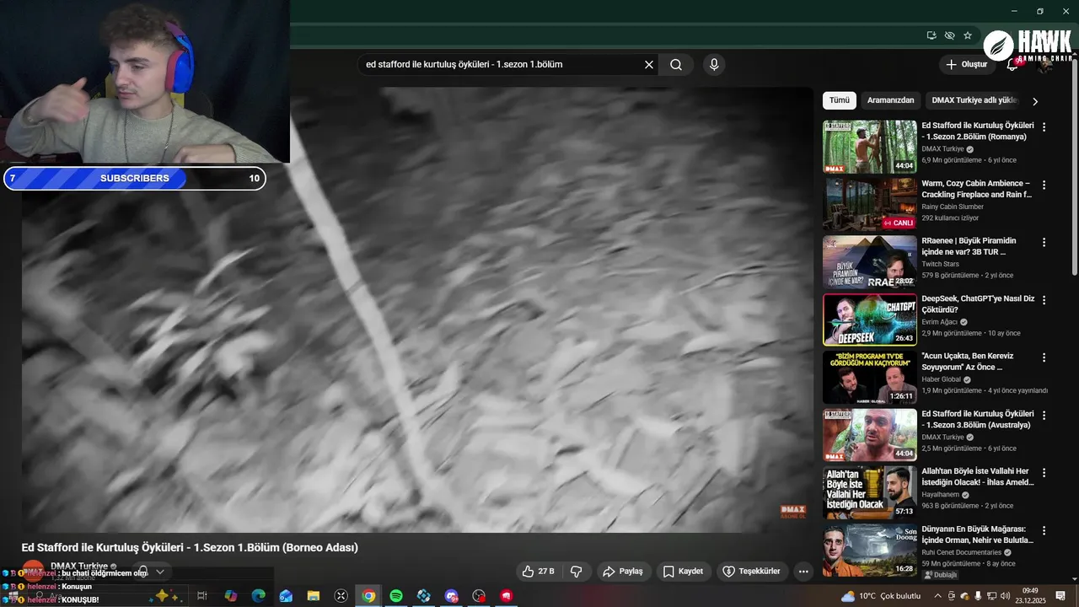Click Rainy Cabin Slumber channel name
Screen dimensions: 1079x607
[953, 207]
